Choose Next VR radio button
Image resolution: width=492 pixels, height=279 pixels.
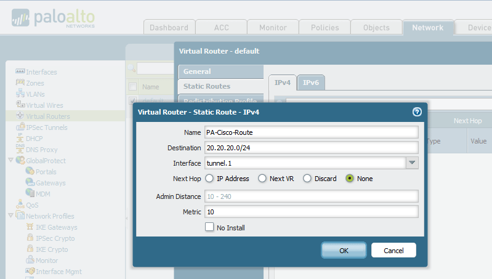coord(262,179)
